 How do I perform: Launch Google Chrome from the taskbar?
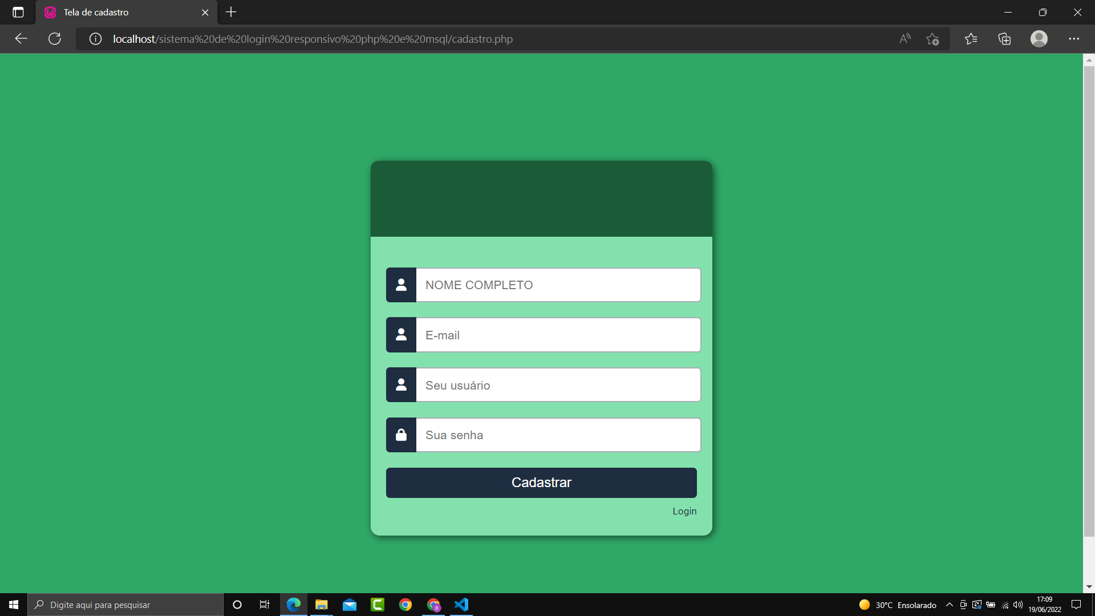coord(405,605)
